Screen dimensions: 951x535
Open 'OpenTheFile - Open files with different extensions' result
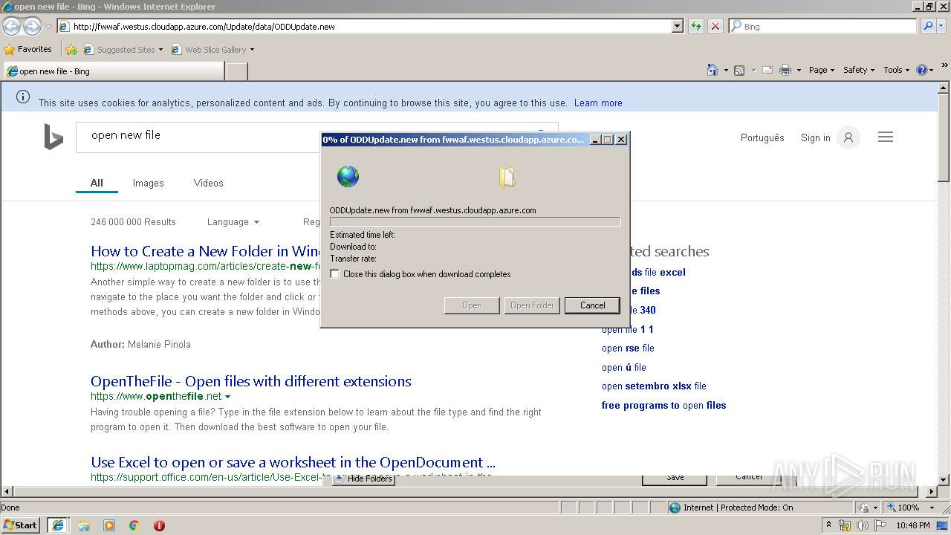pyautogui.click(x=251, y=381)
